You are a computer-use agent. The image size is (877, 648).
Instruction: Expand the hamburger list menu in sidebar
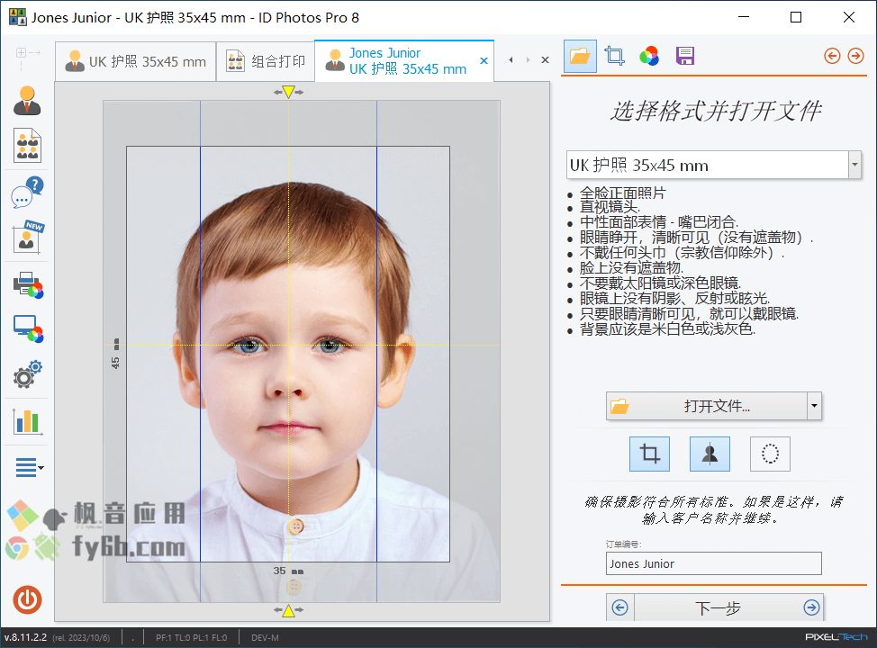29,467
